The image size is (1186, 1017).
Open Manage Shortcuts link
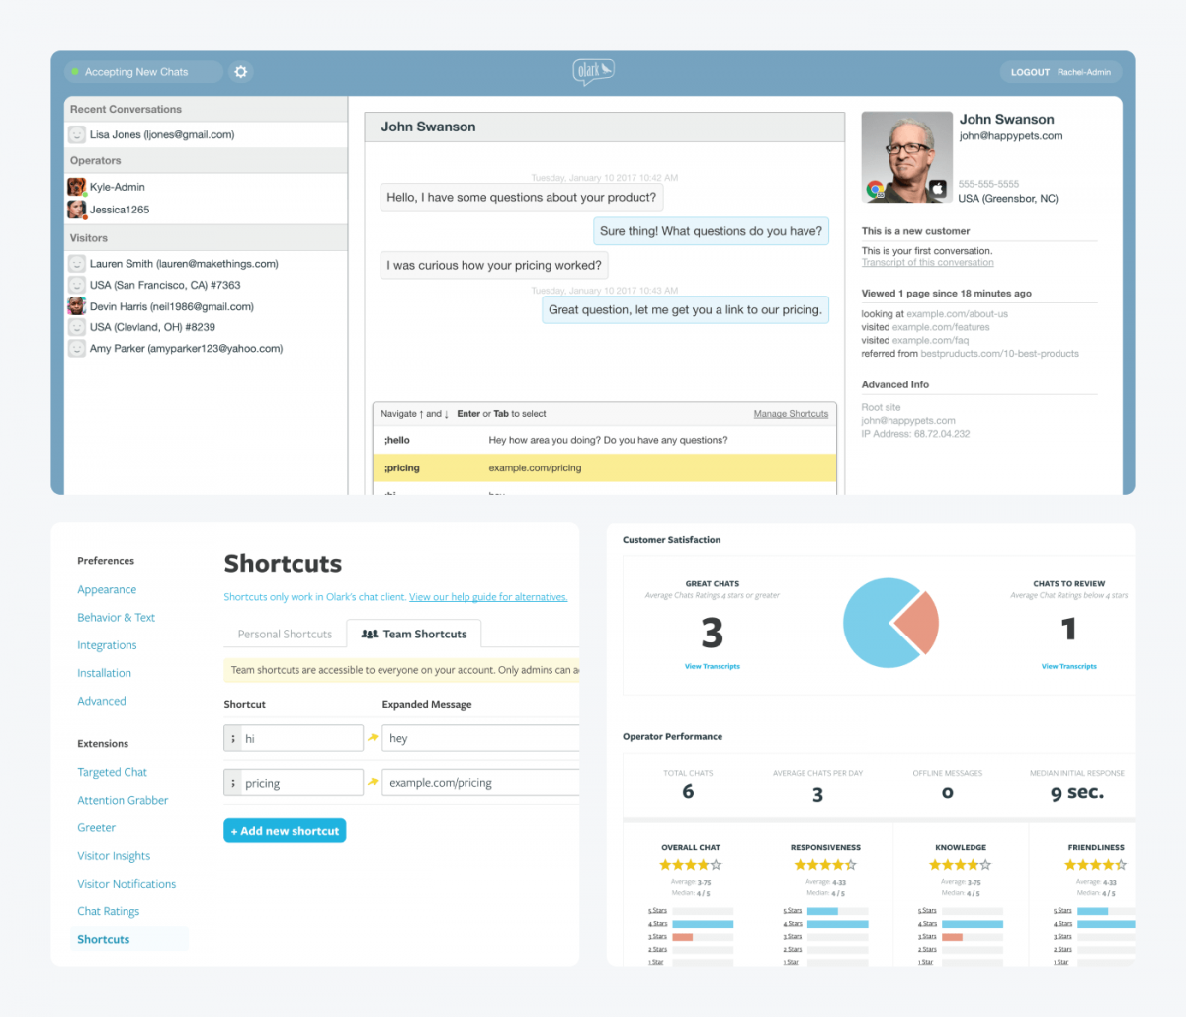[791, 414]
